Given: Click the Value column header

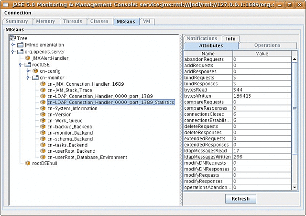Looking at the screenshot, I should 262,54.
